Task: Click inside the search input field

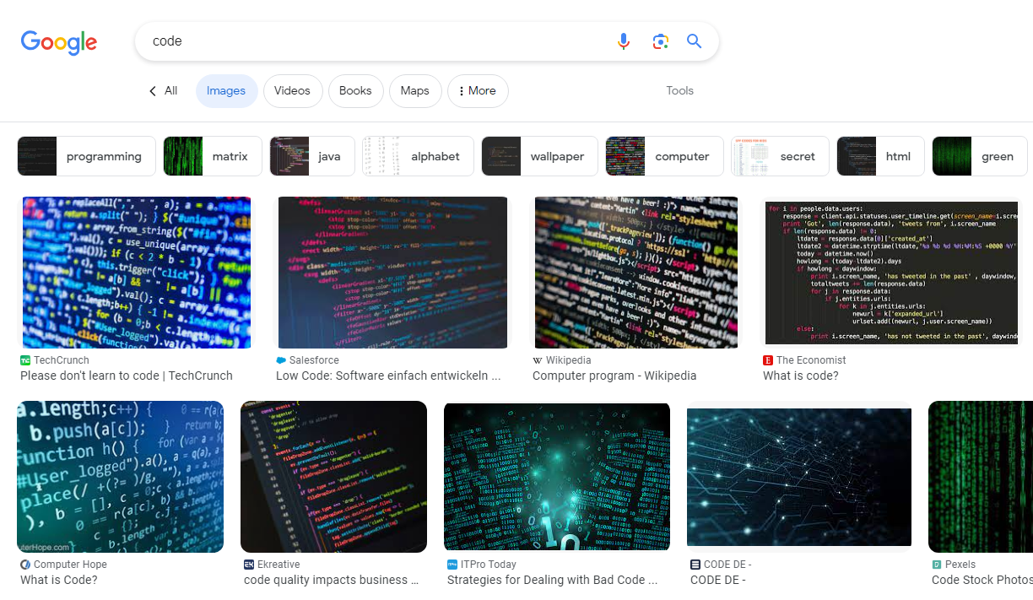Action: 338,41
